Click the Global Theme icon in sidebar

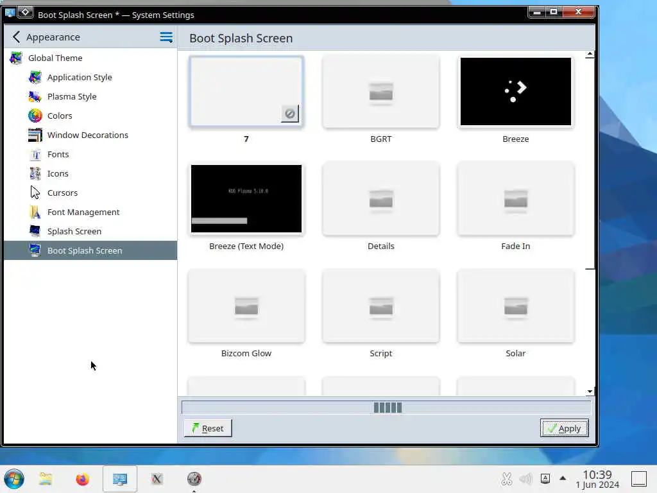(x=16, y=58)
